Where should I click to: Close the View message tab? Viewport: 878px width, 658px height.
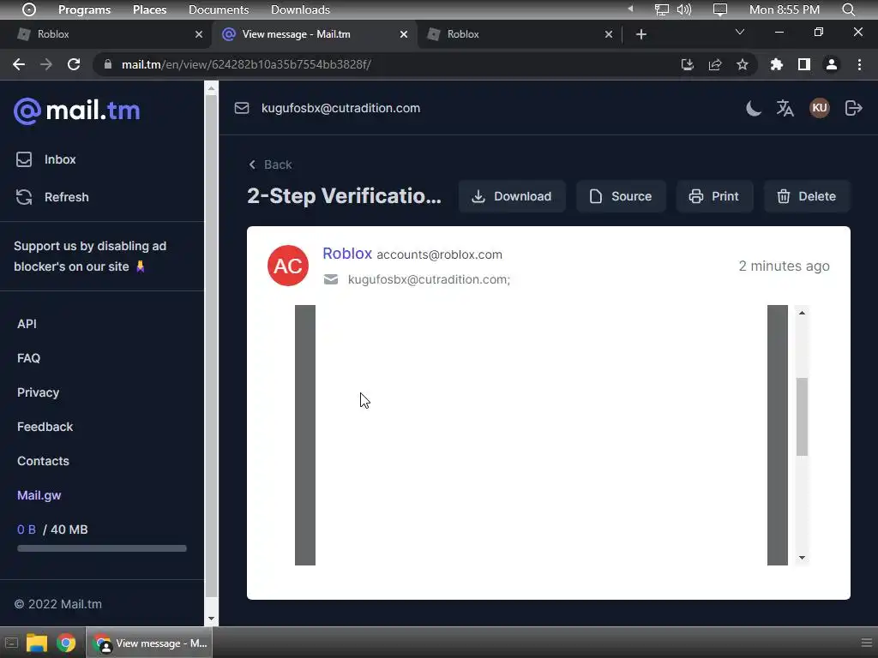tap(404, 34)
